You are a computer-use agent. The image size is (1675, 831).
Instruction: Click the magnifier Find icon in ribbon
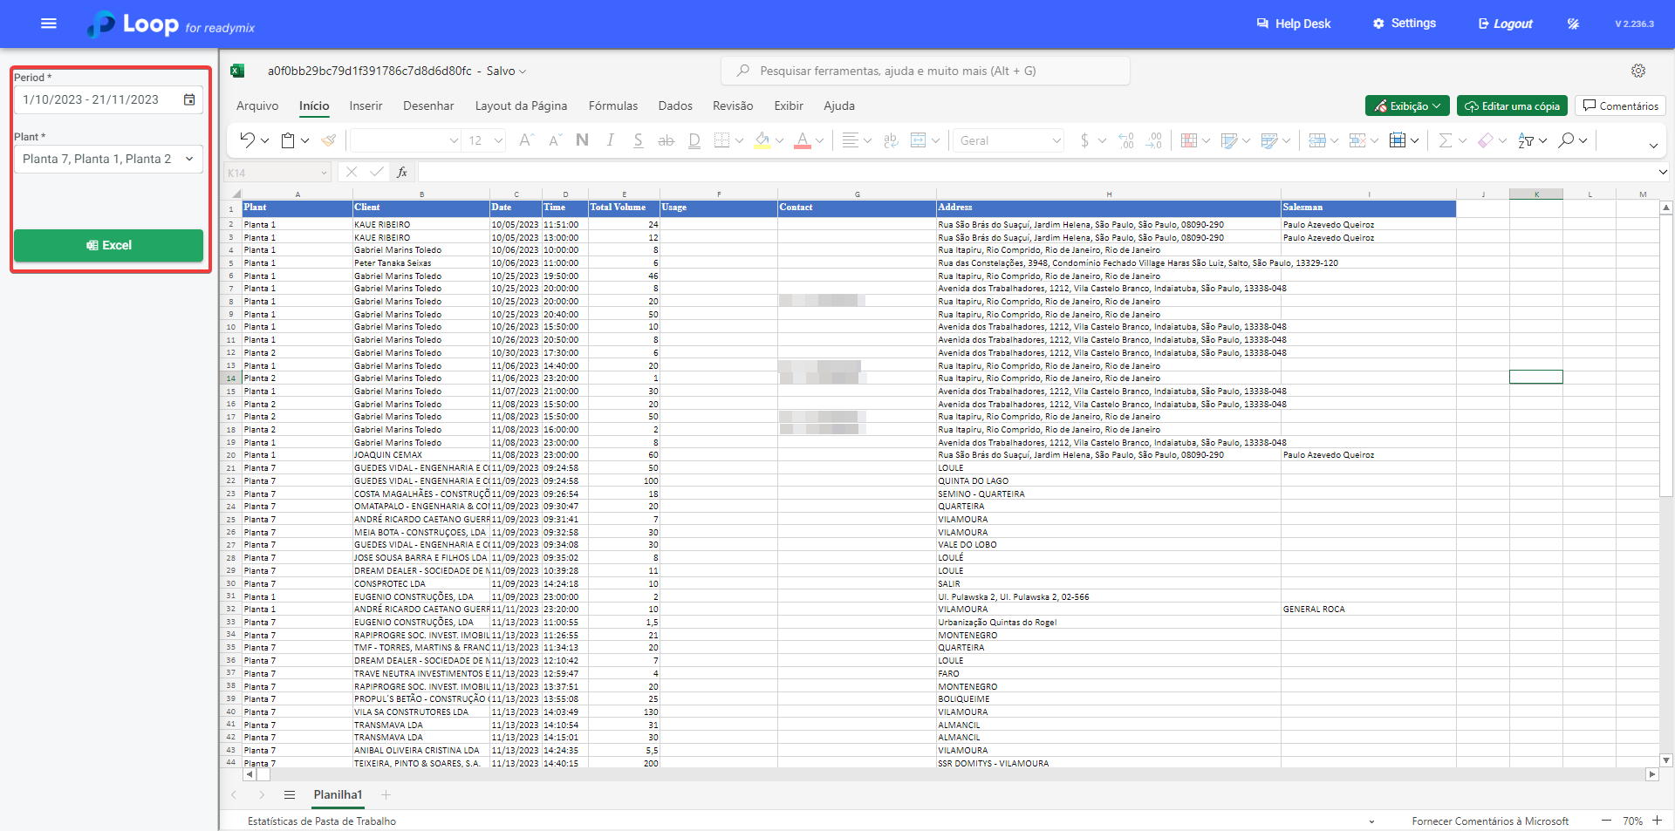click(1567, 140)
